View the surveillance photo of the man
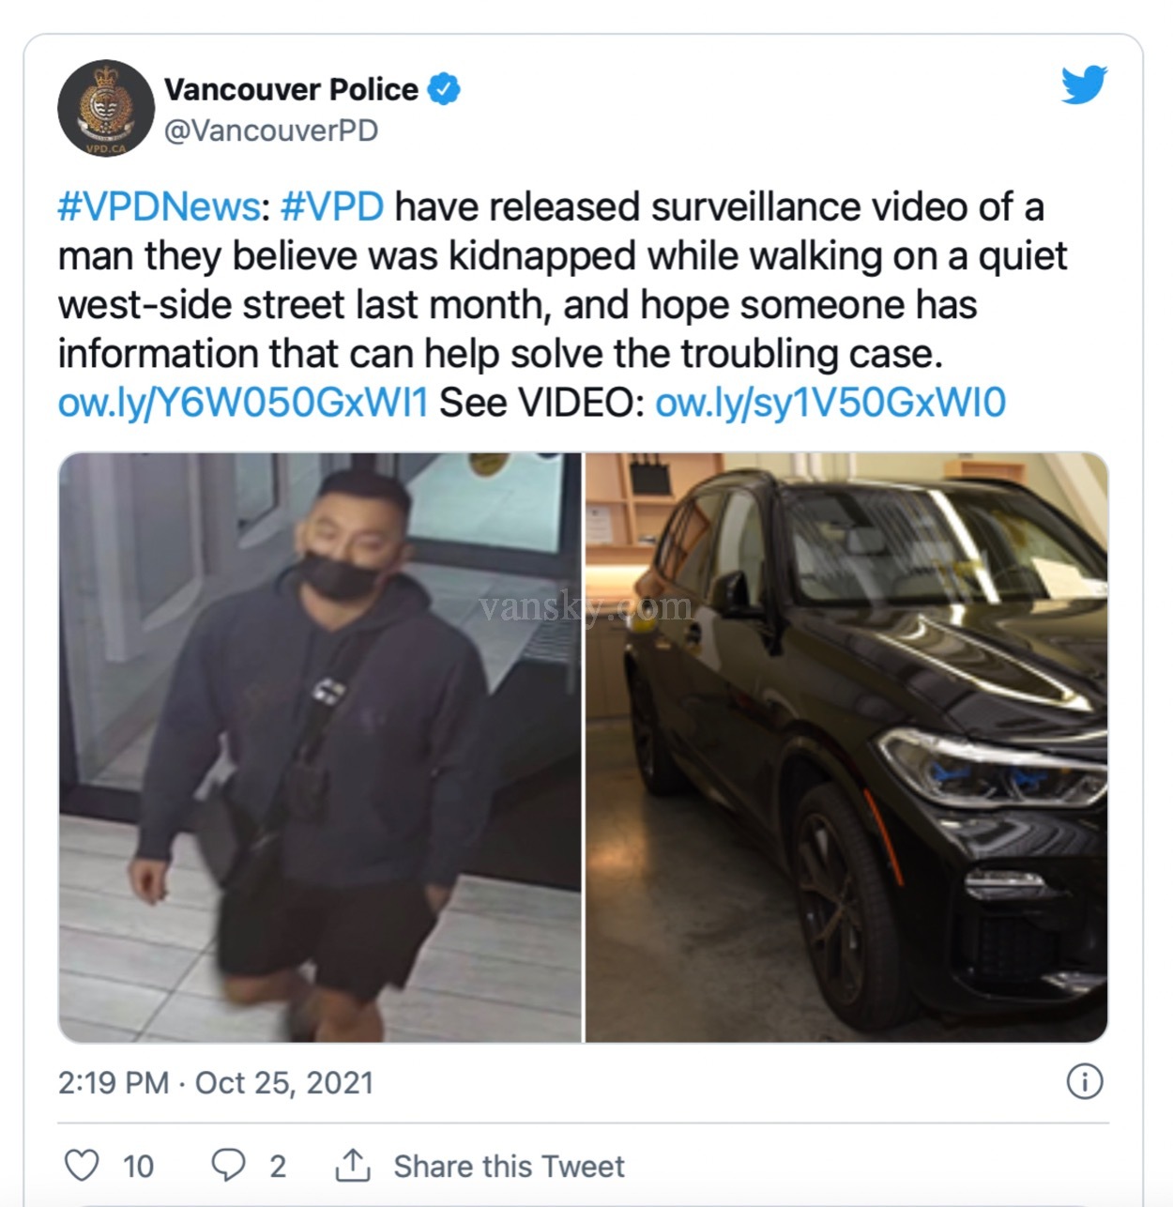The height and width of the screenshot is (1207, 1173). click(320, 747)
